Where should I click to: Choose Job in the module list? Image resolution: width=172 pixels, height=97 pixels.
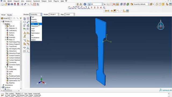[36, 35]
